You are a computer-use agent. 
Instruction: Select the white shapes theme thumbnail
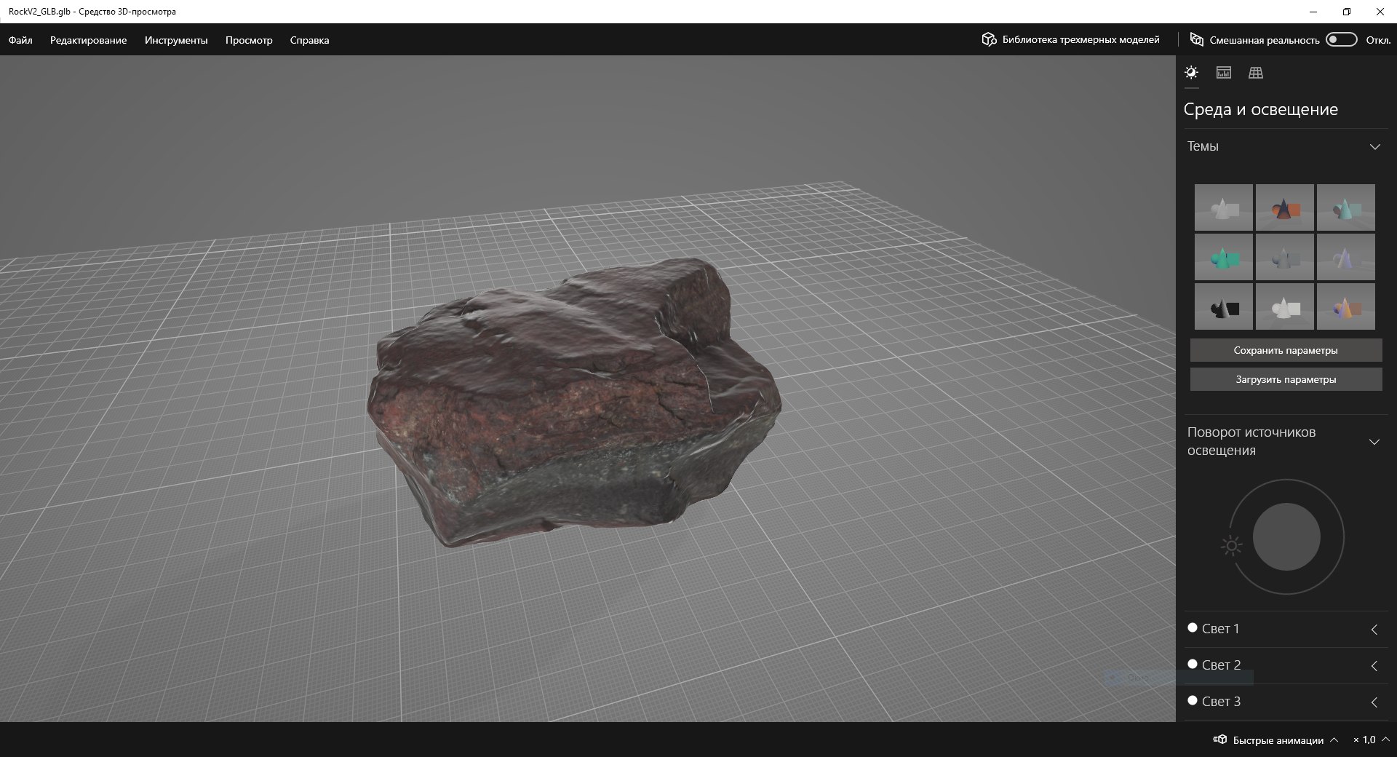pyautogui.click(x=1285, y=306)
